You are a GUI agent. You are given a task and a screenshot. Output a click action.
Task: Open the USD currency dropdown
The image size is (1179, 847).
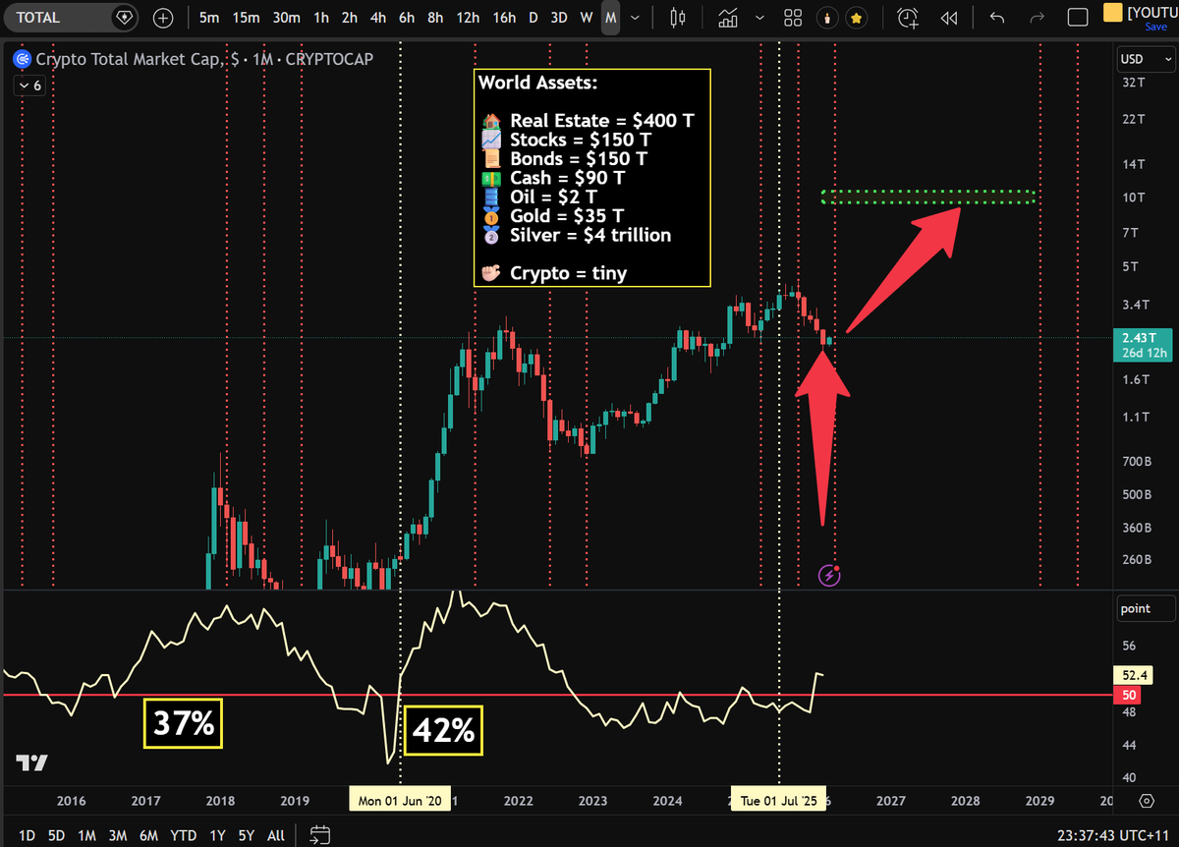point(1144,59)
